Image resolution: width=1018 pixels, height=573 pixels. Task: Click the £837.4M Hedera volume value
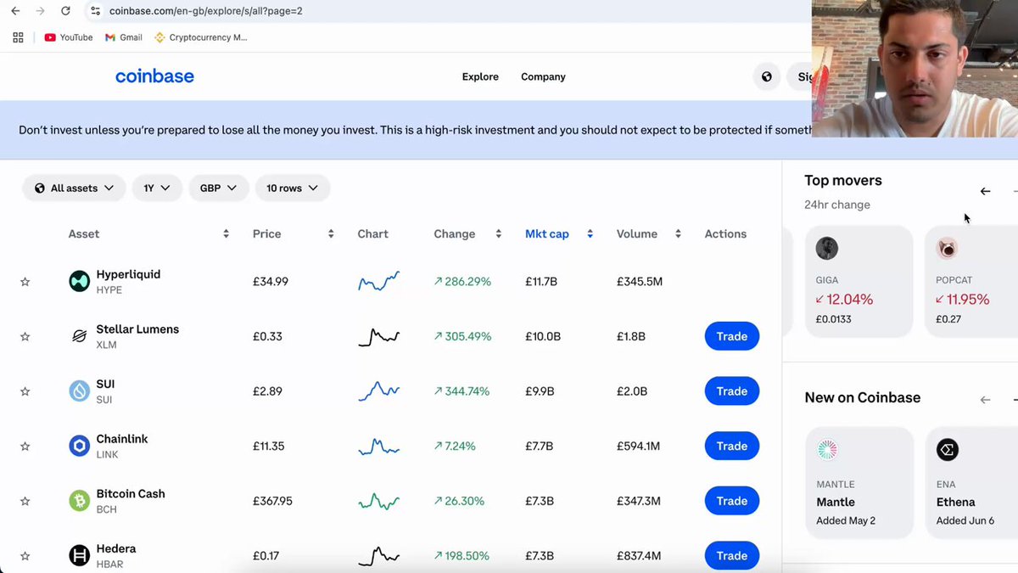pos(640,556)
